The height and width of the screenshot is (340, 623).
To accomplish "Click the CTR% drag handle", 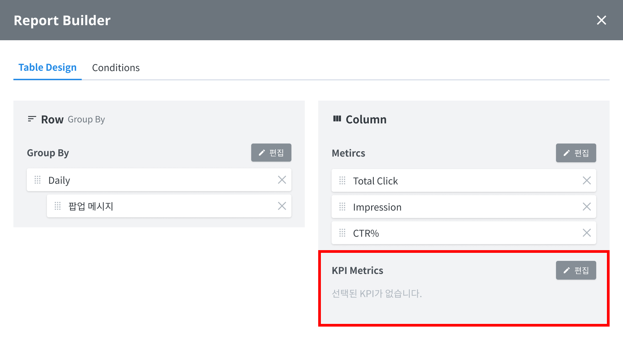I will 342,233.
